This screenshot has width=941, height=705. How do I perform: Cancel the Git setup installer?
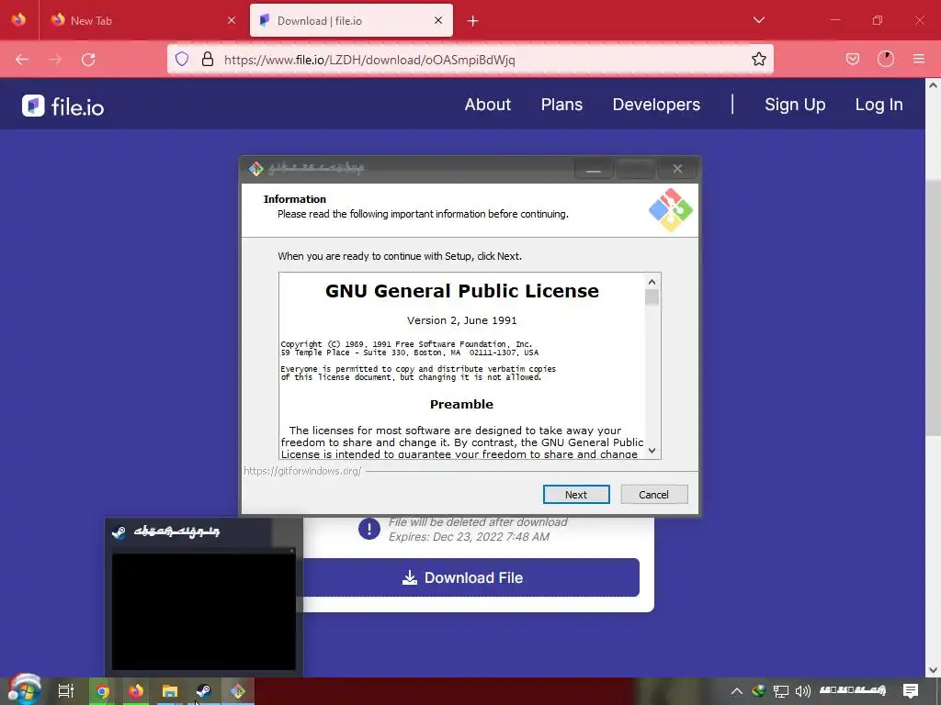point(653,495)
